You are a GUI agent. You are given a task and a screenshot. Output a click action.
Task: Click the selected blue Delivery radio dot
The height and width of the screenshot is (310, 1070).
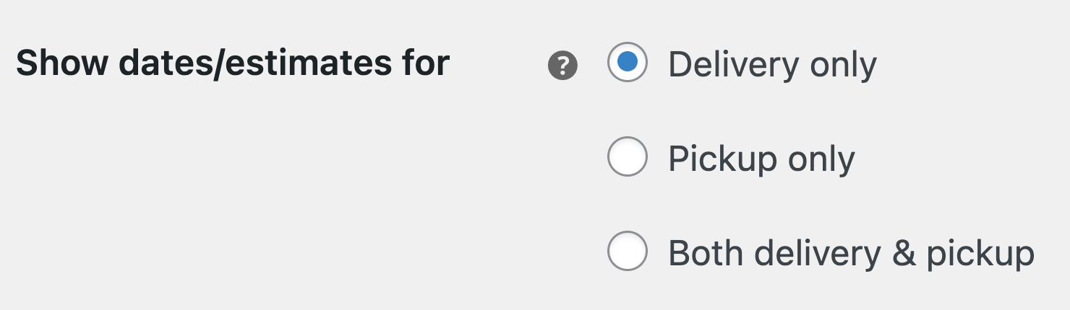pos(627,62)
